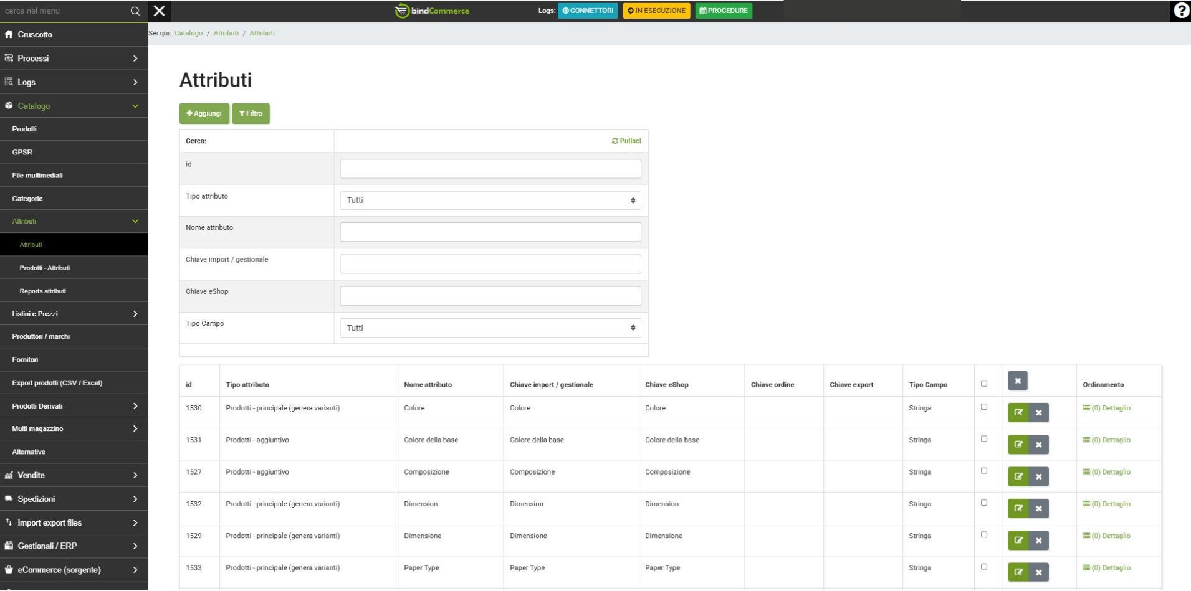Close the sidebar menu with X icon
This screenshot has width=1191, height=591.
[160, 11]
